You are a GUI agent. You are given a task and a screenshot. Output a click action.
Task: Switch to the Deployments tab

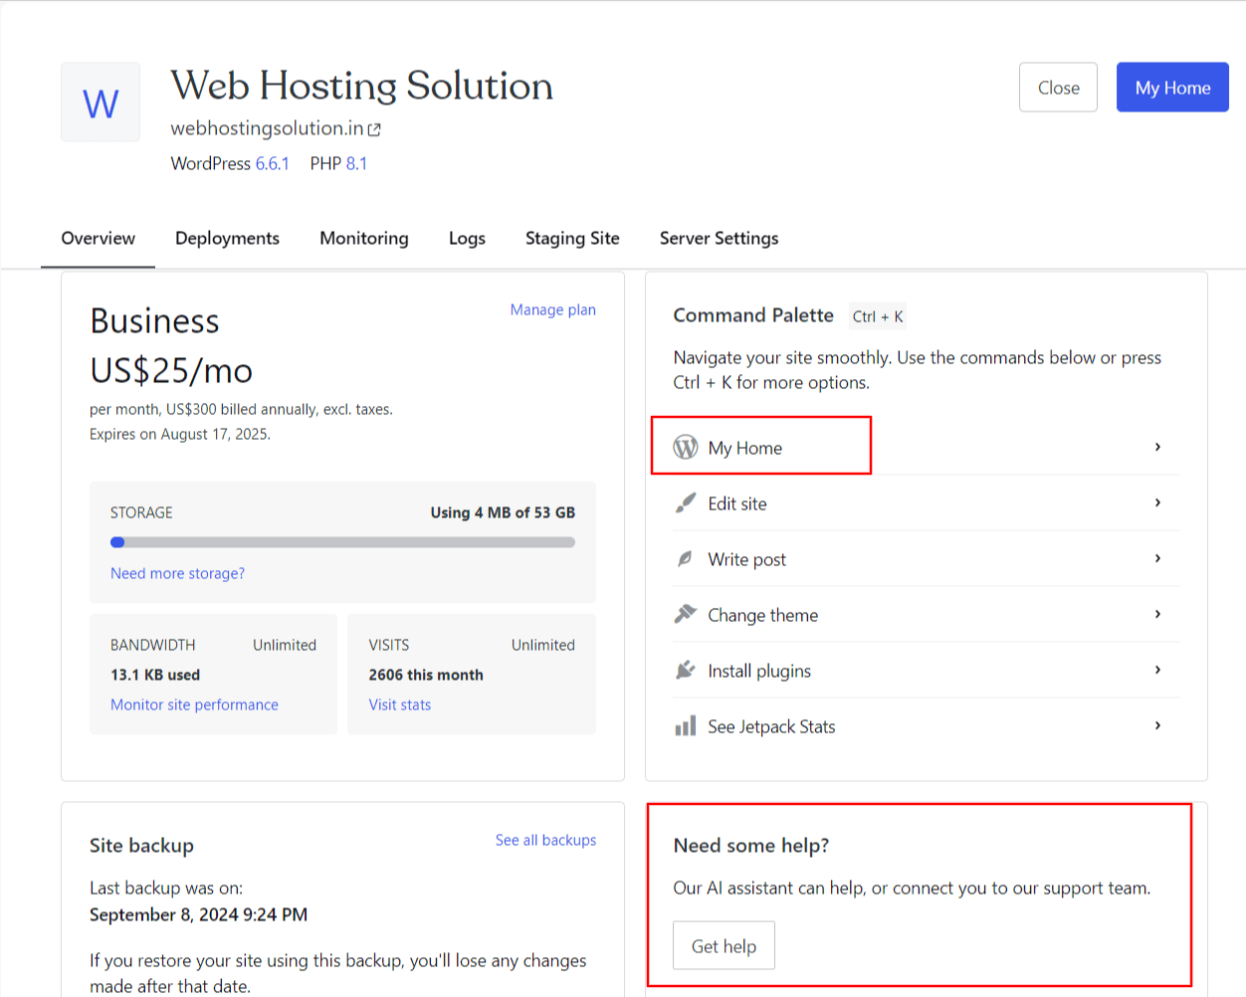click(x=227, y=238)
